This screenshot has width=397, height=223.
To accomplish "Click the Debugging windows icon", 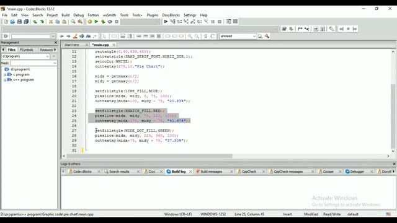I will (x=228, y=22).
